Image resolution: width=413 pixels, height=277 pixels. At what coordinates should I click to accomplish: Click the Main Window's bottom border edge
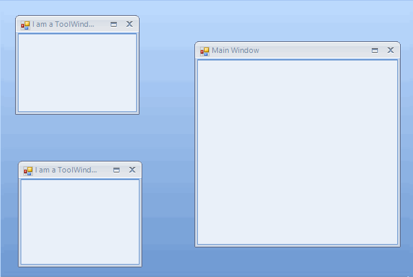pyautogui.click(x=297, y=245)
